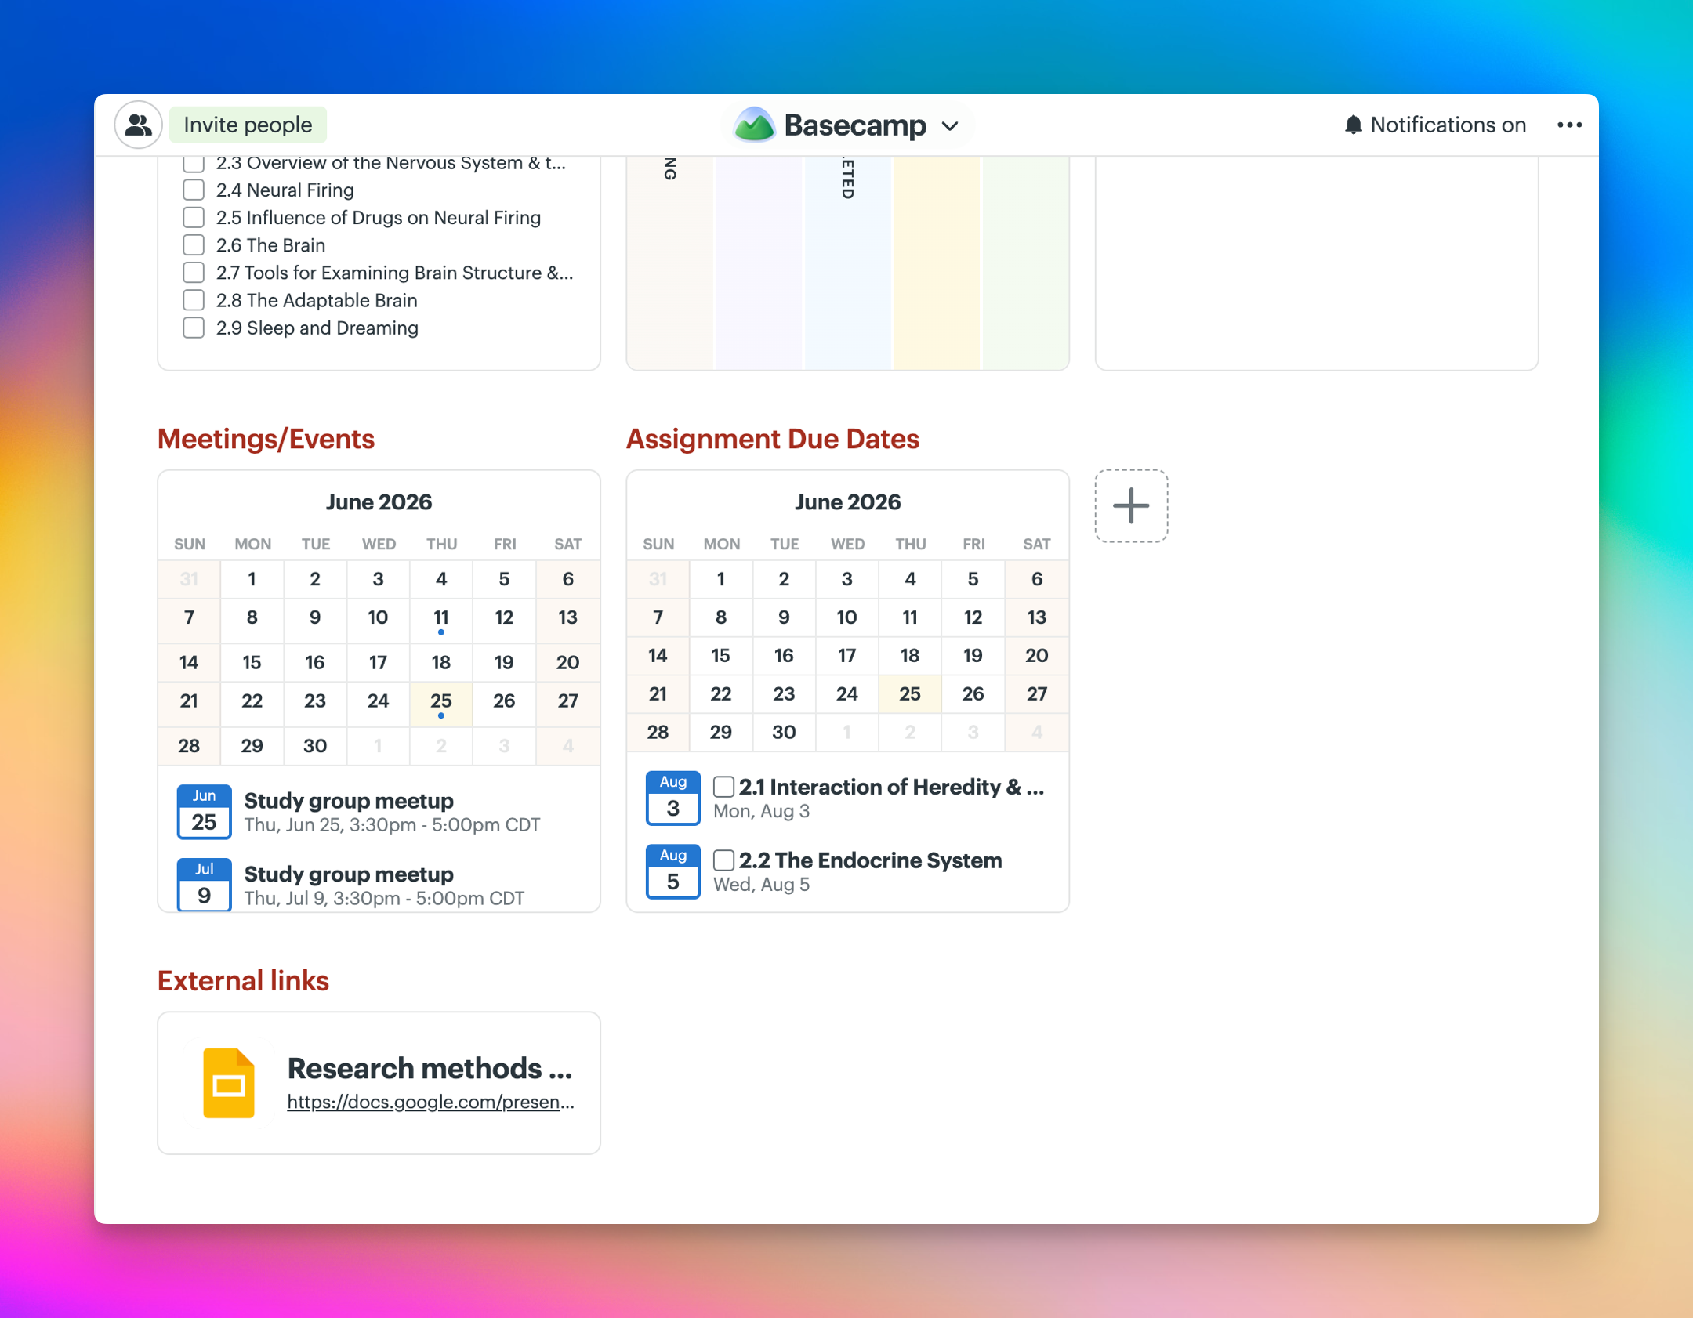Toggle Notifications on text
Image resolution: width=1693 pixels, height=1318 pixels.
pos(1448,125)
